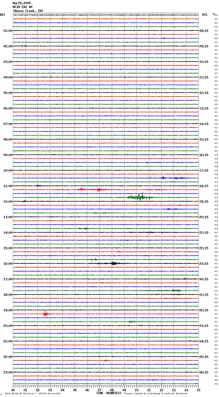Click the Traces clipped footnote text

pyautogui.click(x=156, y=394)
